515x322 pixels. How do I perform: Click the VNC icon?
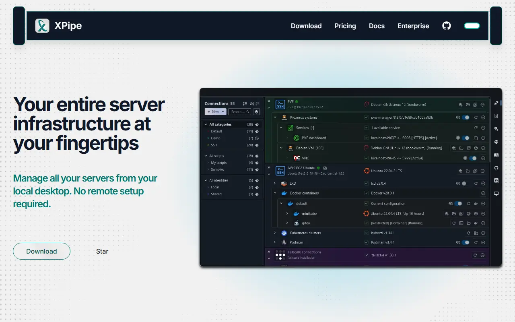point(297,158)
